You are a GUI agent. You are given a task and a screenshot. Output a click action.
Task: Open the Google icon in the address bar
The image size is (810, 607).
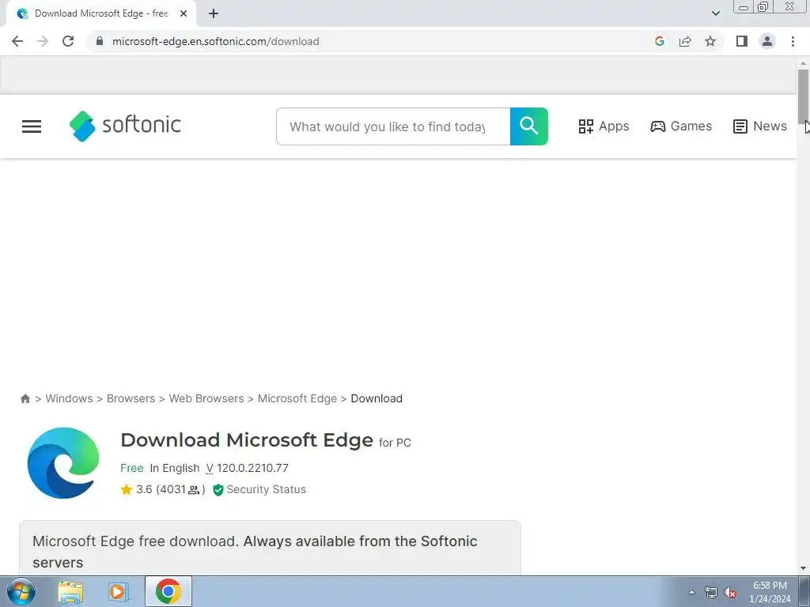click(659, 41)
